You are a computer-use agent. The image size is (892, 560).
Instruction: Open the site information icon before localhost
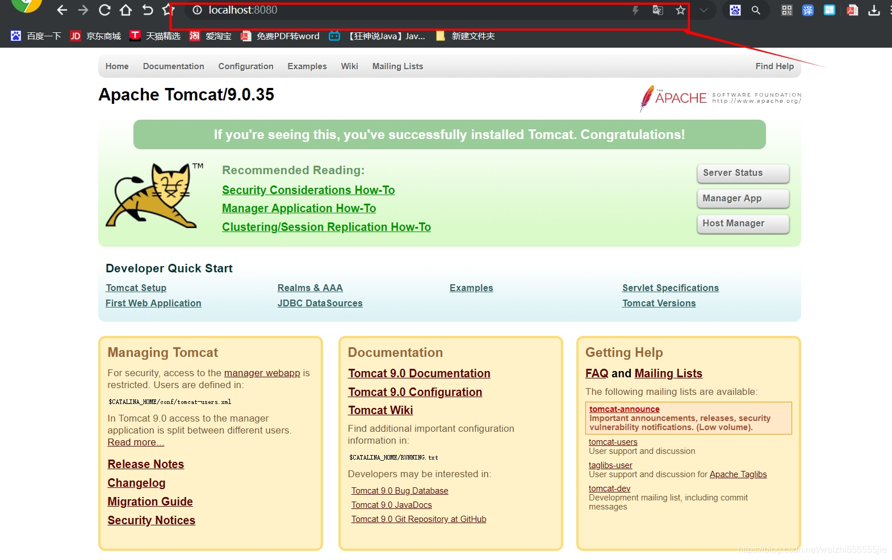(x=197, y=10)
